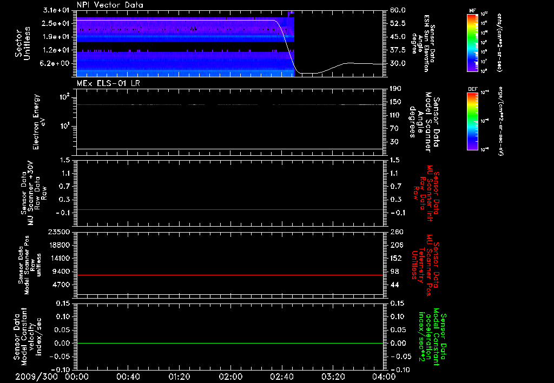Click the 60.0 sun elevation tick value

pos(398,10)
